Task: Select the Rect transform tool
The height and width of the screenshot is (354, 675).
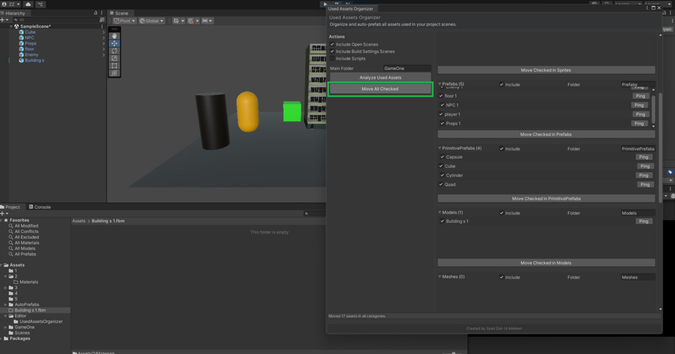Action: tap(114, 65)
